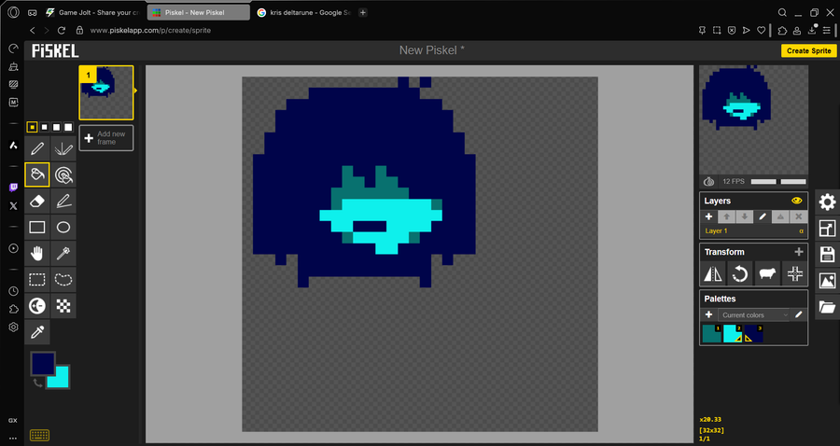Delete the selected layer
The height and width of the screenshot is (446, 840).
(798, 216)
